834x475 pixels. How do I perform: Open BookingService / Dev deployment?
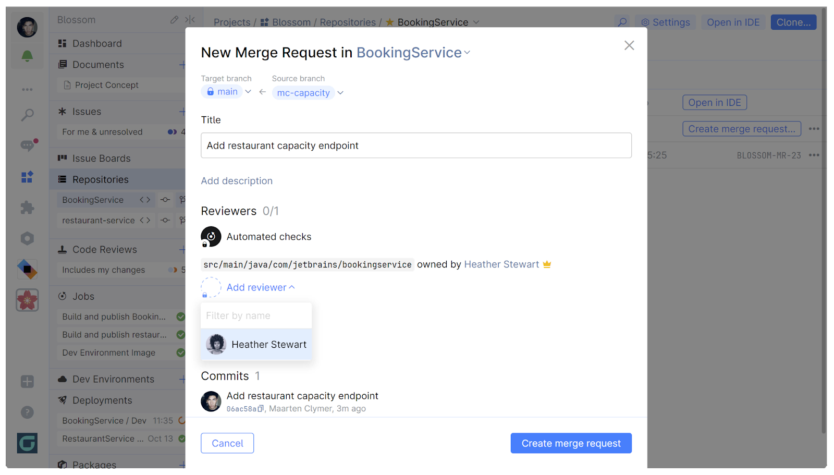point(104,421)
